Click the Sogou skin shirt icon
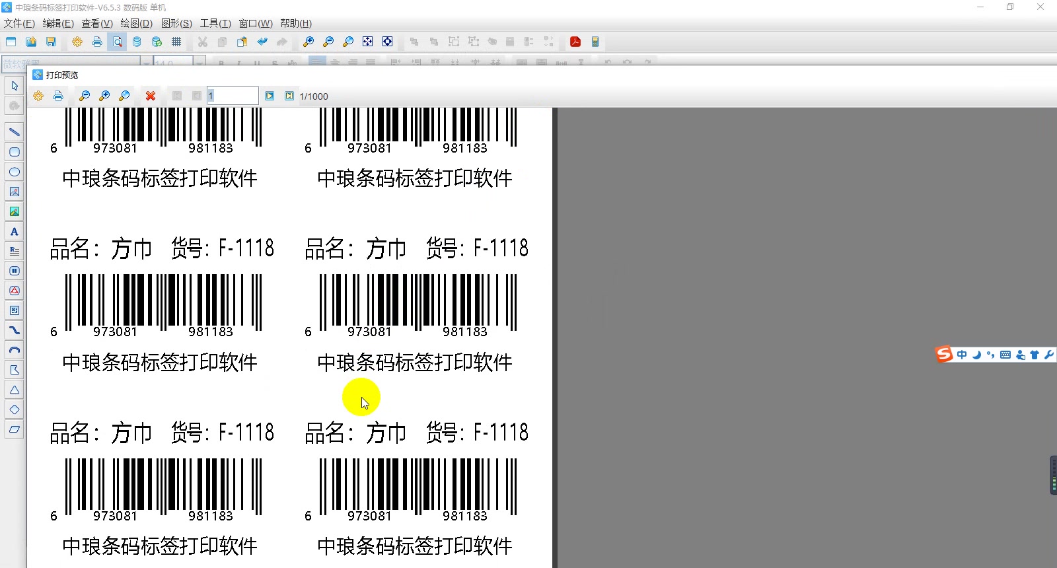Screen dimensions: 1057x568 (1035, 355)
